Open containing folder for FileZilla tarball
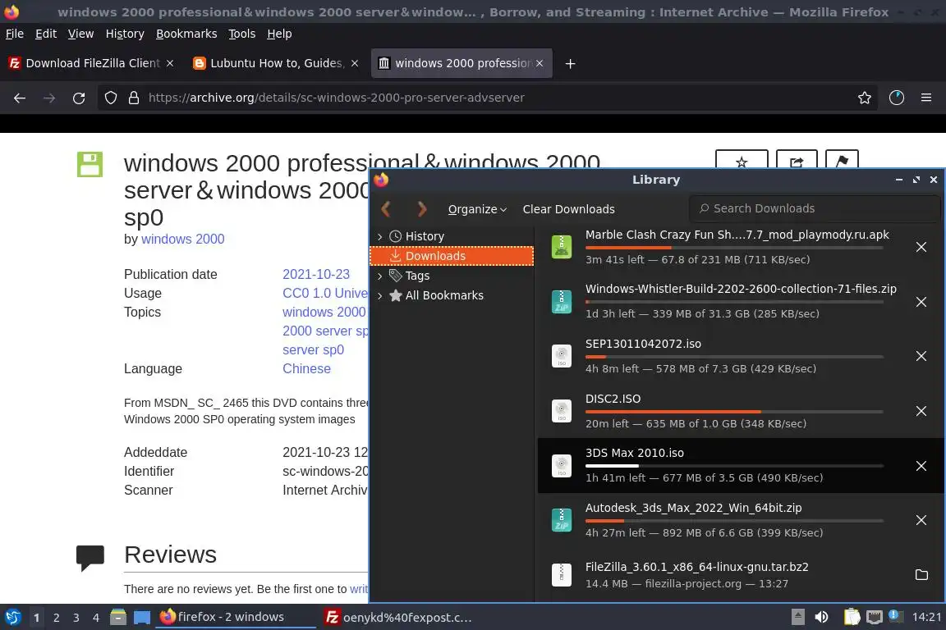 (921, 575)
